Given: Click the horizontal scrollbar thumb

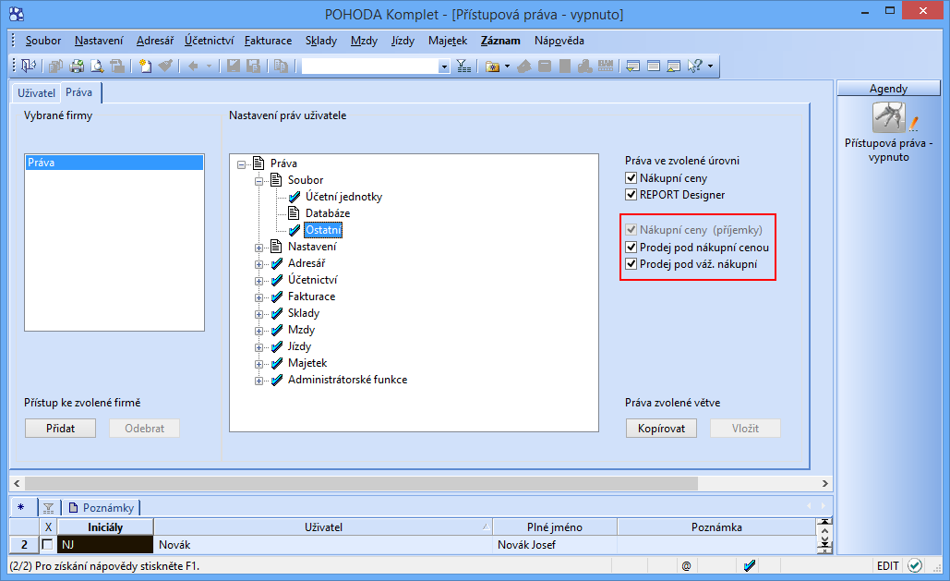Looking at the screenshot, I should click(x=361, y=483).
